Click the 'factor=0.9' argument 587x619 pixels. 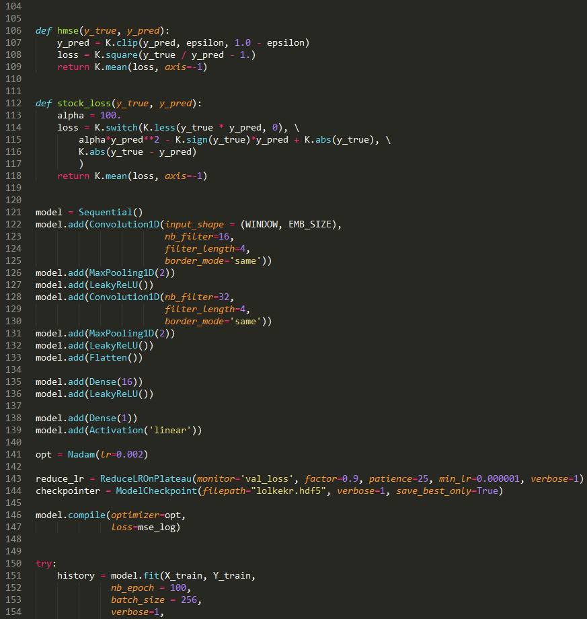point(331,479)
